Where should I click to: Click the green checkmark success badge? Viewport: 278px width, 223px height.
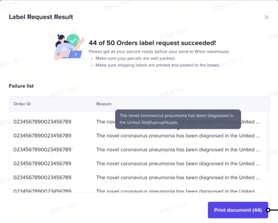tap(73, 40)
